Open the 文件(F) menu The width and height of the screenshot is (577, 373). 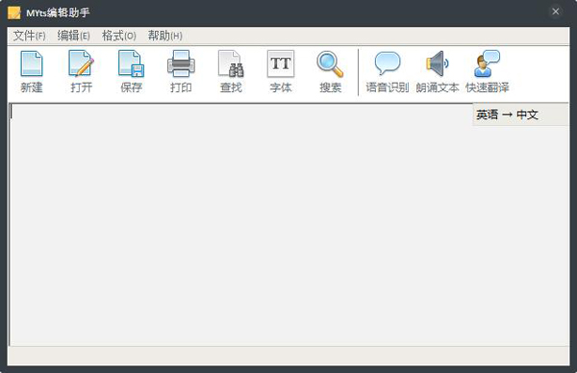30,36
